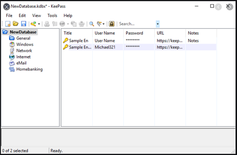237x155 pixels.
Task: Click the Perform Auto-Type toolbar icon
Action: (x=82, y=24)
